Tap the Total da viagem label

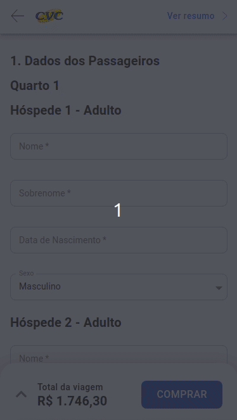coord(70,387)
